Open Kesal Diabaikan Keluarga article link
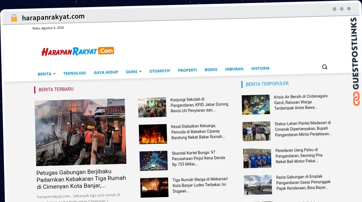The height and width of the screenshot is (202, 362). (198, 131)
